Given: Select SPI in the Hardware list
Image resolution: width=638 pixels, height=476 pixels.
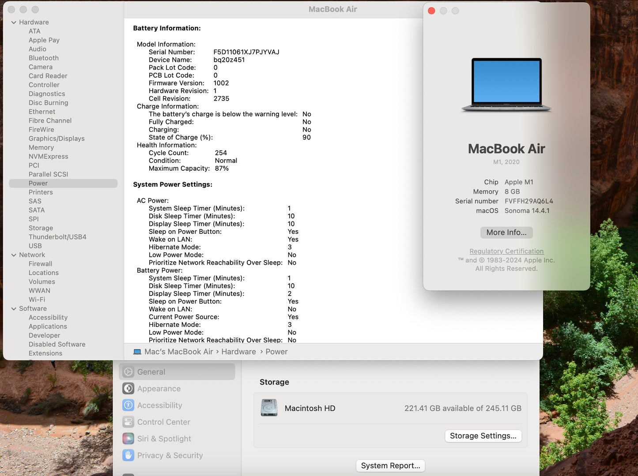Looking at the screenshot, I should (x=34, y=219).
